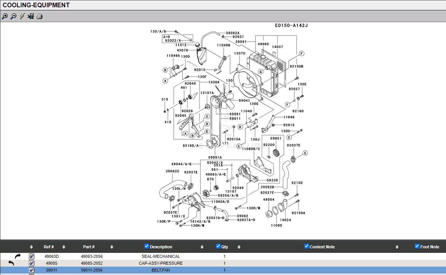Click the zoom in magnifier icon
The height and width of the screenshot is (275, 446).
click(x=5, y=16)
